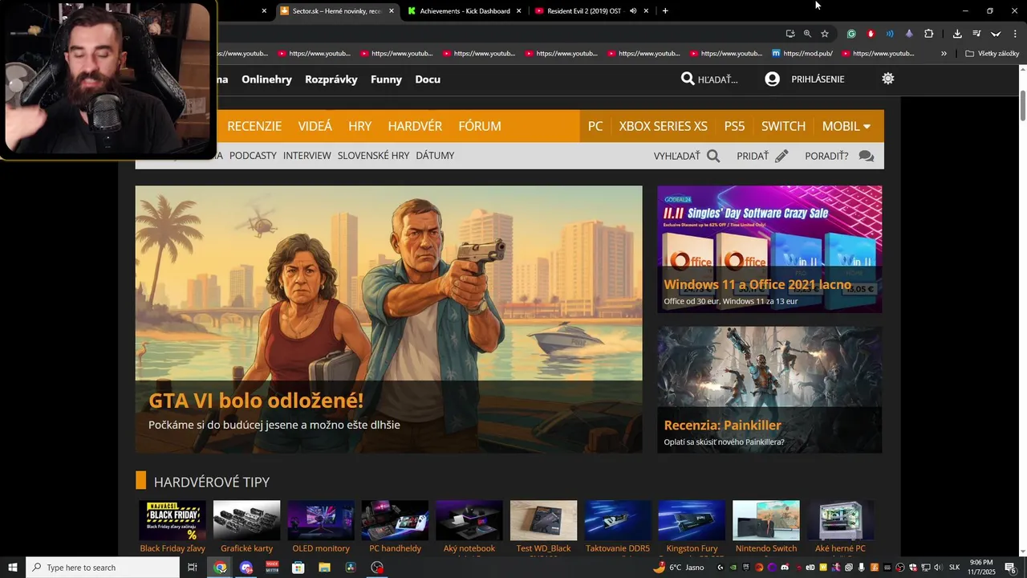Click the VYHĽADAŤ magnifier in the sub-menu
This screenshot has height=578, width=1027.
[713, 156]
